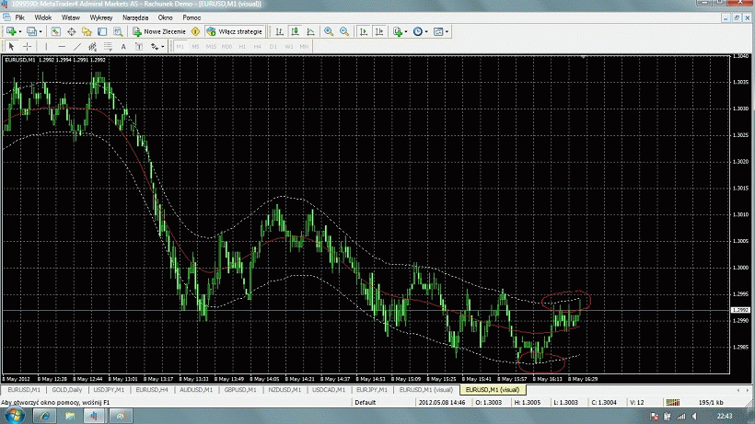Click the 1.2992 current price label
The width and height of the screenshot is (755, 424).
click(740, 310)
